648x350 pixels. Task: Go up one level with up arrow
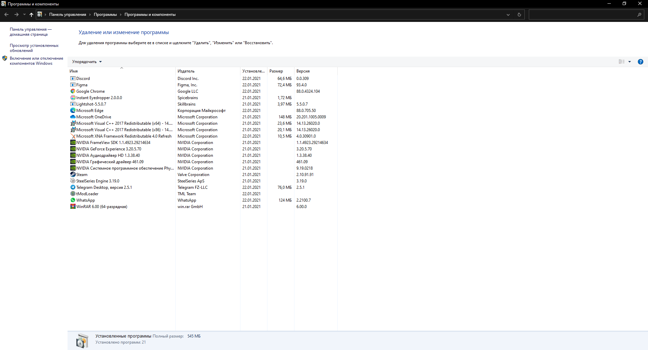pyautogui.click(x=31, y=14)
